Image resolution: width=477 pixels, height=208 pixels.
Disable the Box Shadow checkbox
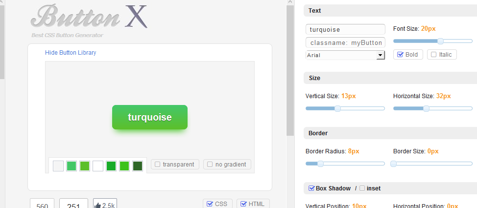tap(311, 188)
